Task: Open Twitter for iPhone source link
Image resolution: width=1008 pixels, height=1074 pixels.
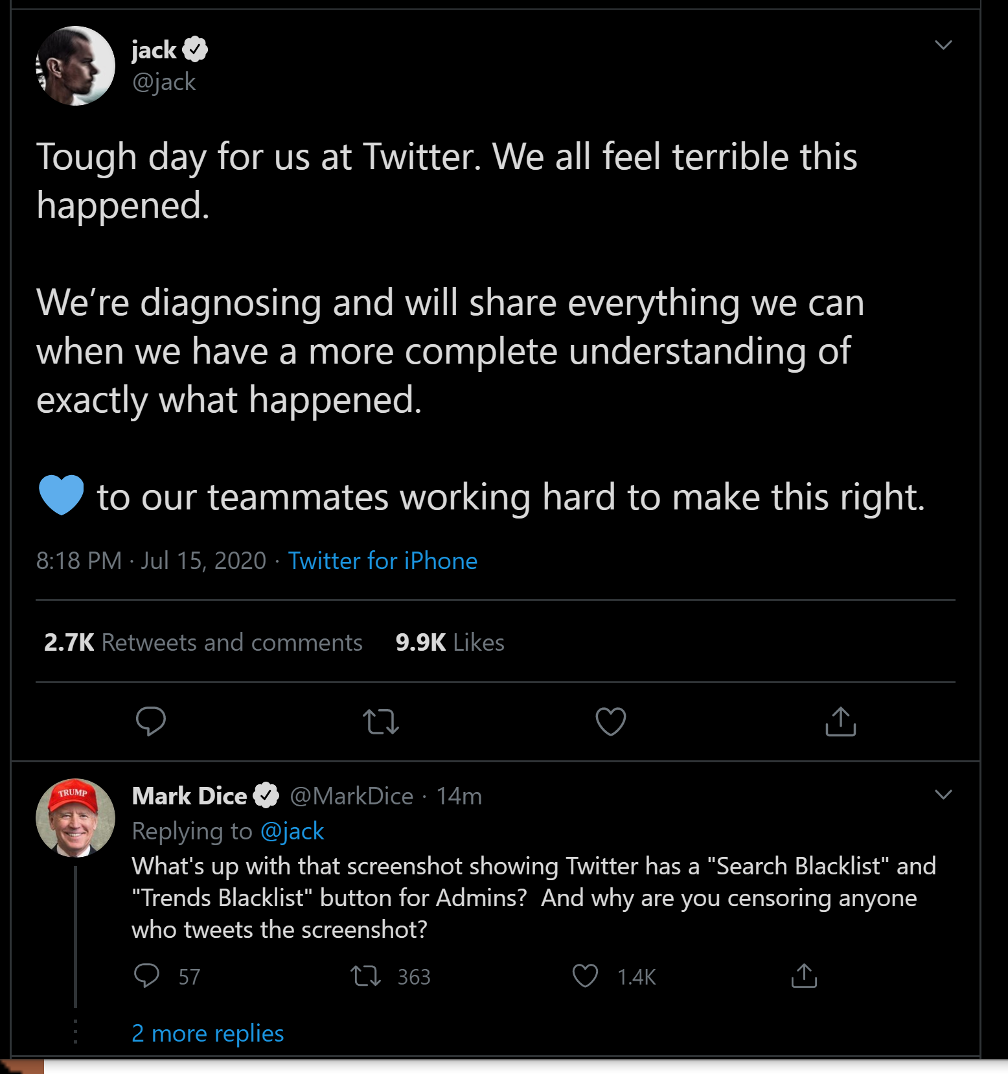Action: [383, 561]
